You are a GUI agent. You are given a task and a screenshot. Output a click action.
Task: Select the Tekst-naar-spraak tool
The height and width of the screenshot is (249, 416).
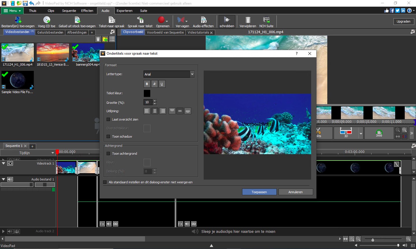[112, 21]
